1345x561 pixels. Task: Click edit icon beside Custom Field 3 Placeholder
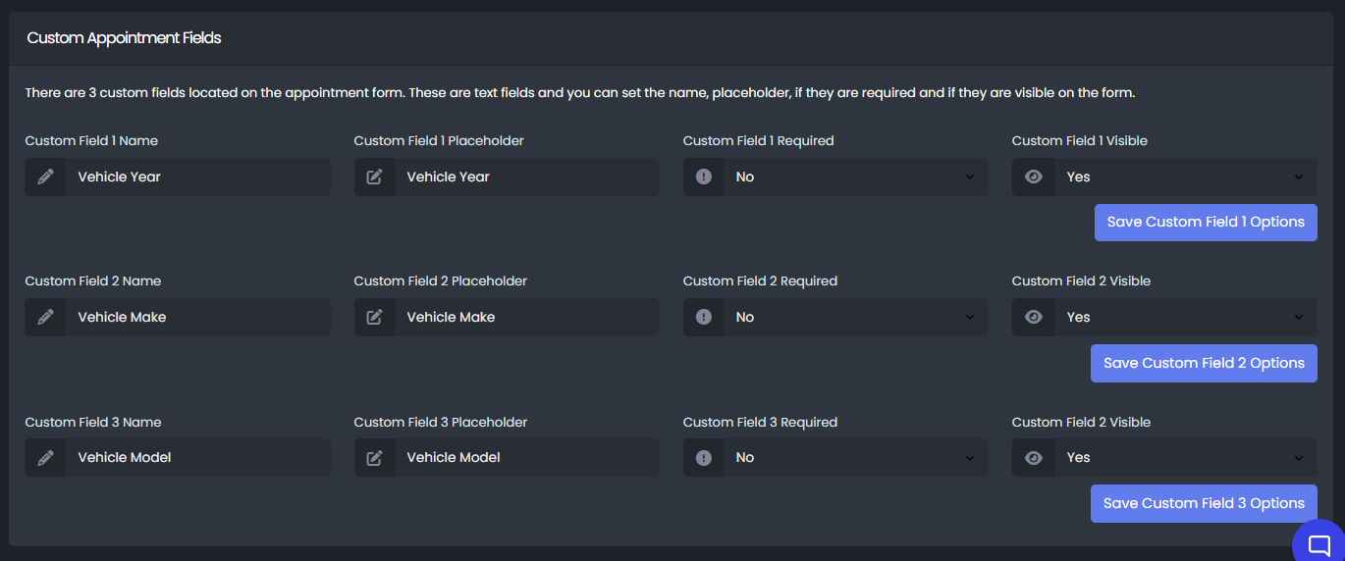tap(374, 457)
